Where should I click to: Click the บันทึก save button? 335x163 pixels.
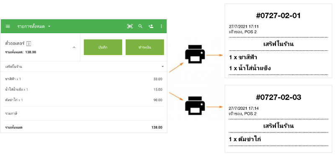click(103, 47)
